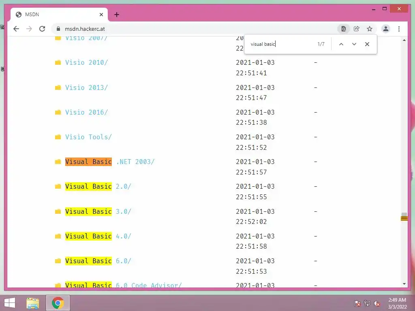Bookmark this page with the star
Viewport: 415px width, 311px height.
pyautogui.click(x=370, y=29)
